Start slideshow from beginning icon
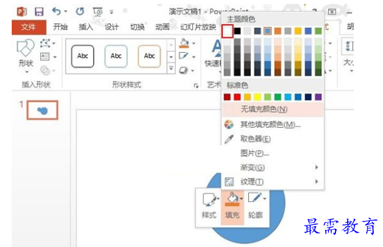This screenshot has width=383, height=247. click(98, 12)
